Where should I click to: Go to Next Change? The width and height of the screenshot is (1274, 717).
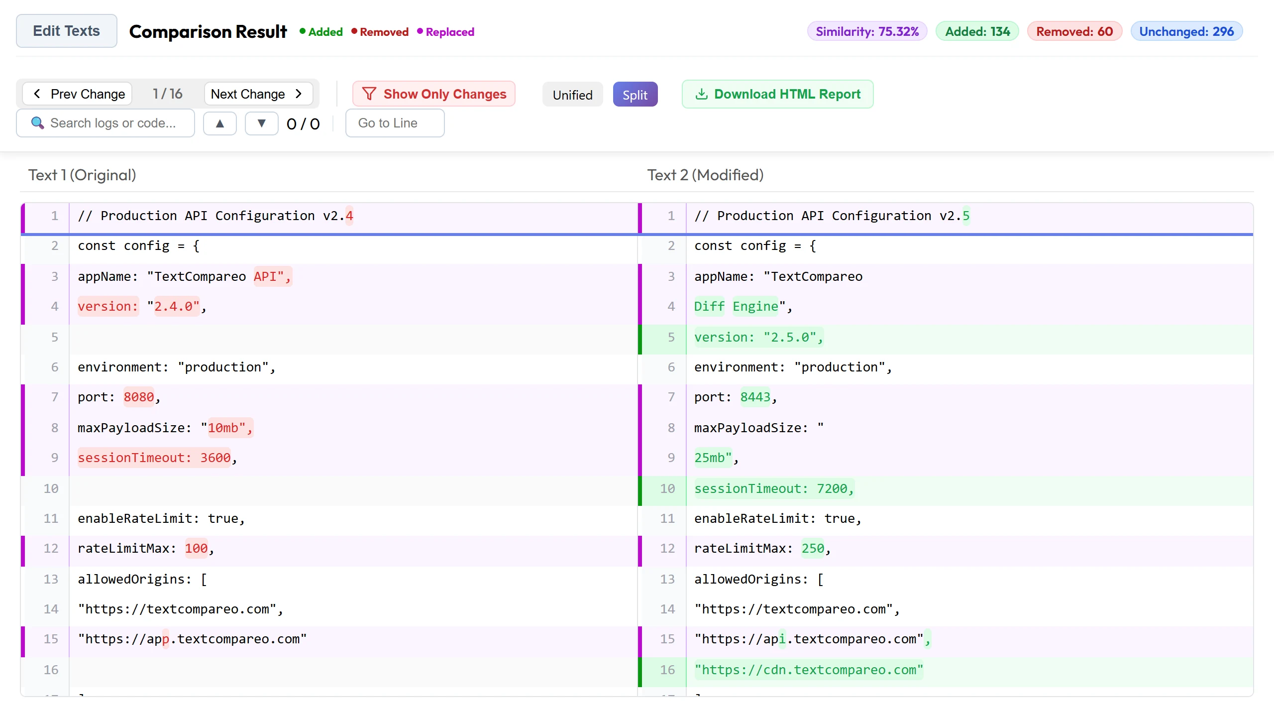[258, 94]
